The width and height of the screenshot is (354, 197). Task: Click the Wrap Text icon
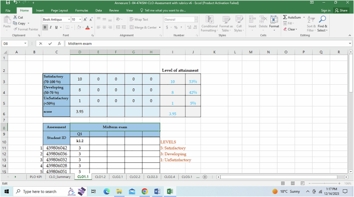point(138,20)
